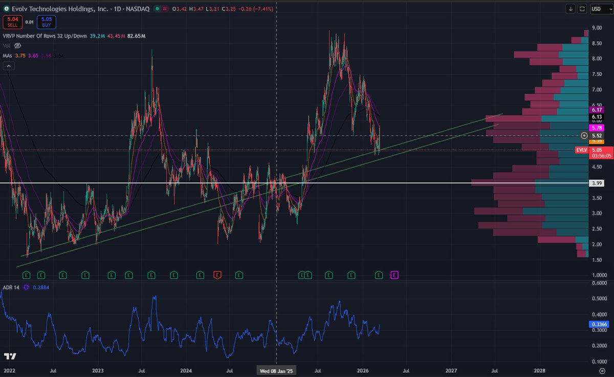Screen dimensions: 614x377
Task: Select the ADR 14 legend label
Action: 12,288
